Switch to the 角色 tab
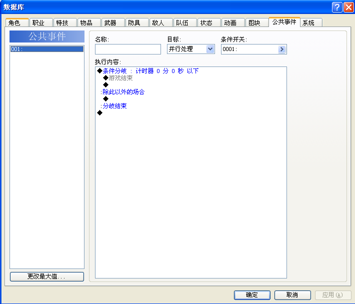Image resolution: width=355 pixels, height=304 pixels. pyautogui.click(x=17, y=22)
